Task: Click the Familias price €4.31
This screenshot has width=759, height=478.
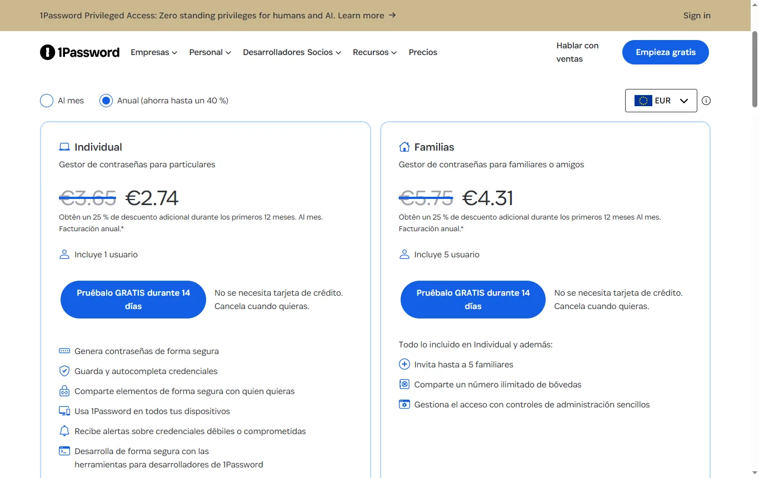Action: (488, 198)
